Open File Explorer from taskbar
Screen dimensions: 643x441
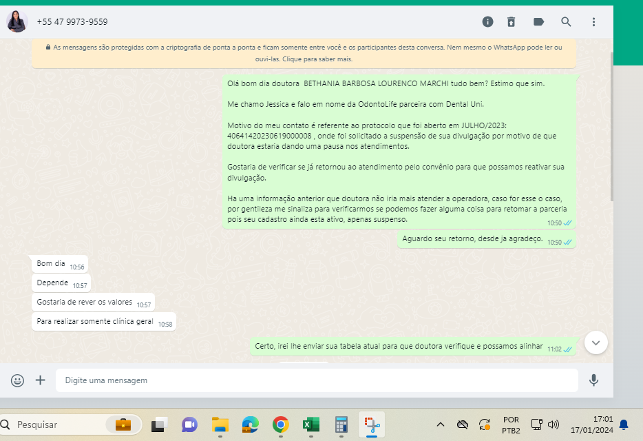click(x=220, y=424)
